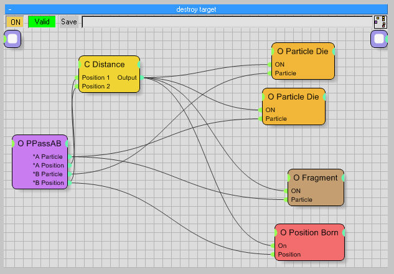Select the purple O PPassAB node
This screenshot has height=274, width=394.
(39, 143)
